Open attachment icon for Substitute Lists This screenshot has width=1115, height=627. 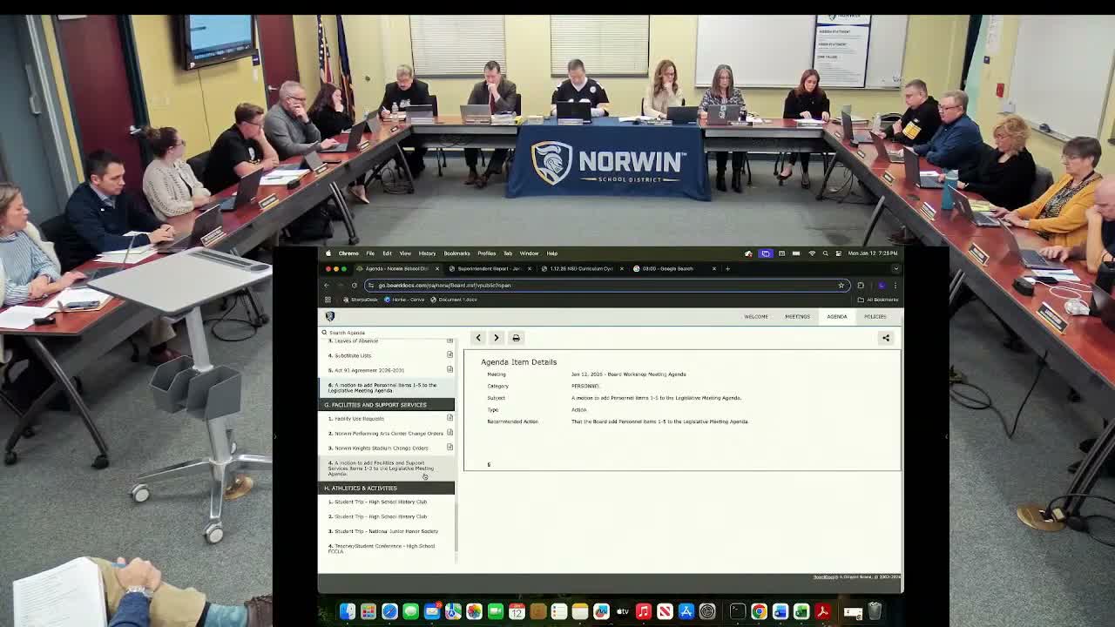(449, 355)
